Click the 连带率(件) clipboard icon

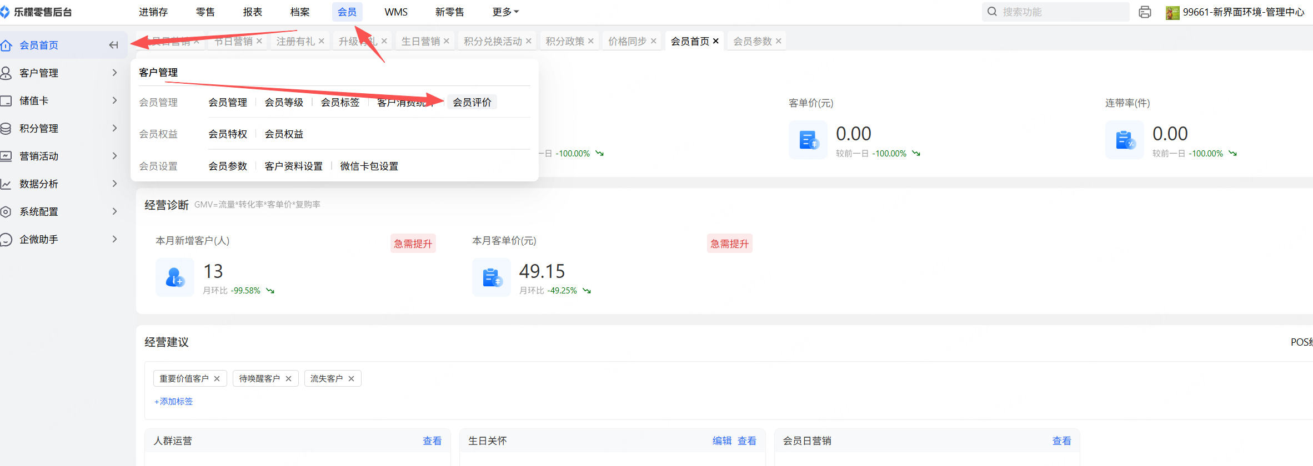coord(1125,140)
